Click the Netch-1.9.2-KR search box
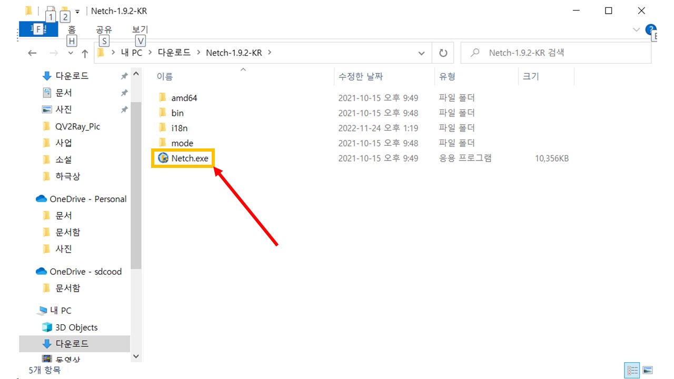The image size is (674, 379). (x=558, y=53)
